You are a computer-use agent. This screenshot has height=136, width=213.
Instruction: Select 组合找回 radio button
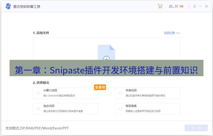(38, 109)
